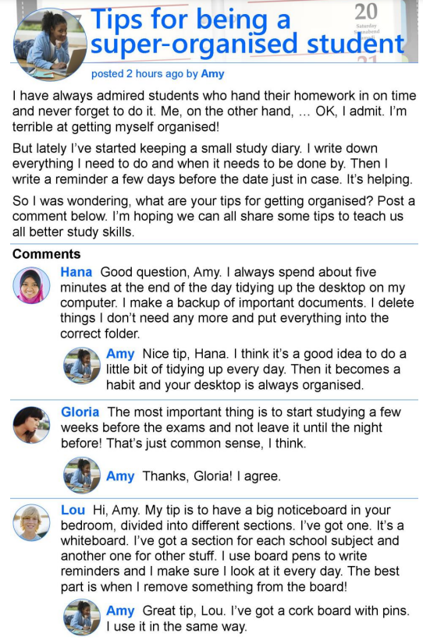Open Hana's username link
Viewport: 423px width, 640px height.
pyautogui.click(x=76, y=272)
